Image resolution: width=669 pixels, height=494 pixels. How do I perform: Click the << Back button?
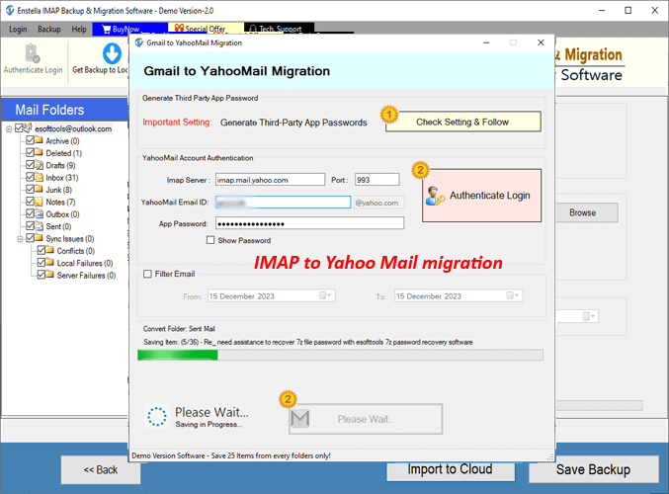point(101,469)
